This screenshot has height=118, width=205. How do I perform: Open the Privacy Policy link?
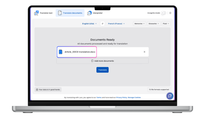(x=121, y=98)
